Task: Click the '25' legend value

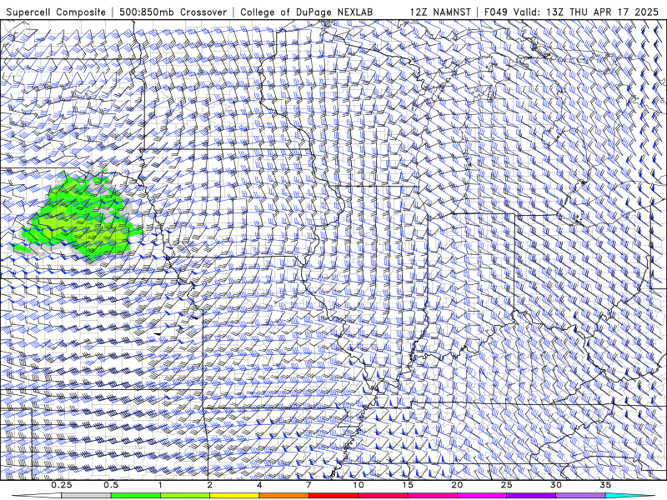Action: coord(506,485)
